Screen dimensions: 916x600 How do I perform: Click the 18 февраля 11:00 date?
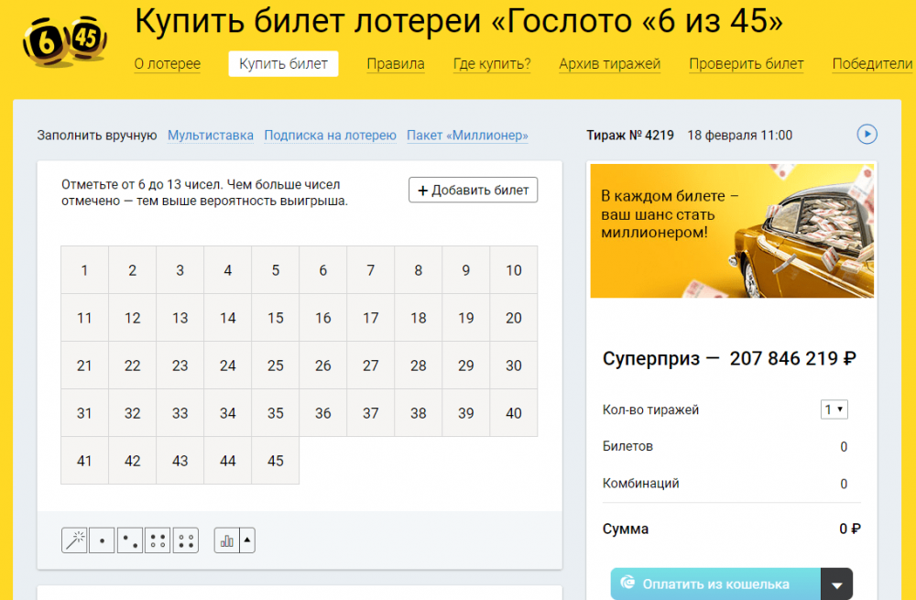point(739,135)
